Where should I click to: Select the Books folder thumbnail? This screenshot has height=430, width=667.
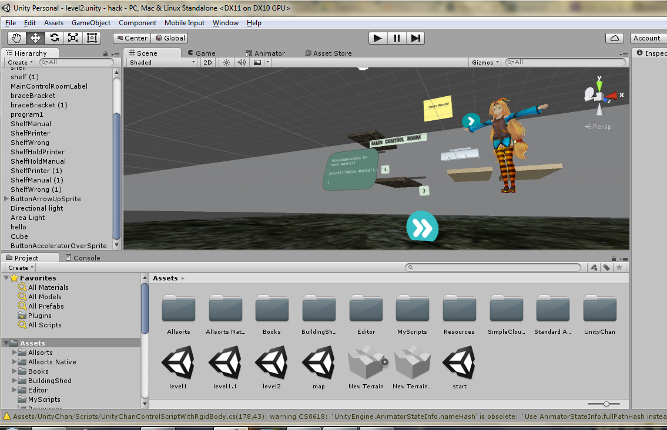[x=272, y=309]
